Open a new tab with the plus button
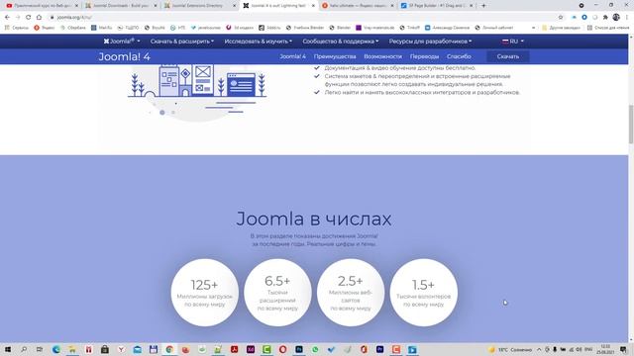This screenshot has width=634, height=356. [483, 6]
